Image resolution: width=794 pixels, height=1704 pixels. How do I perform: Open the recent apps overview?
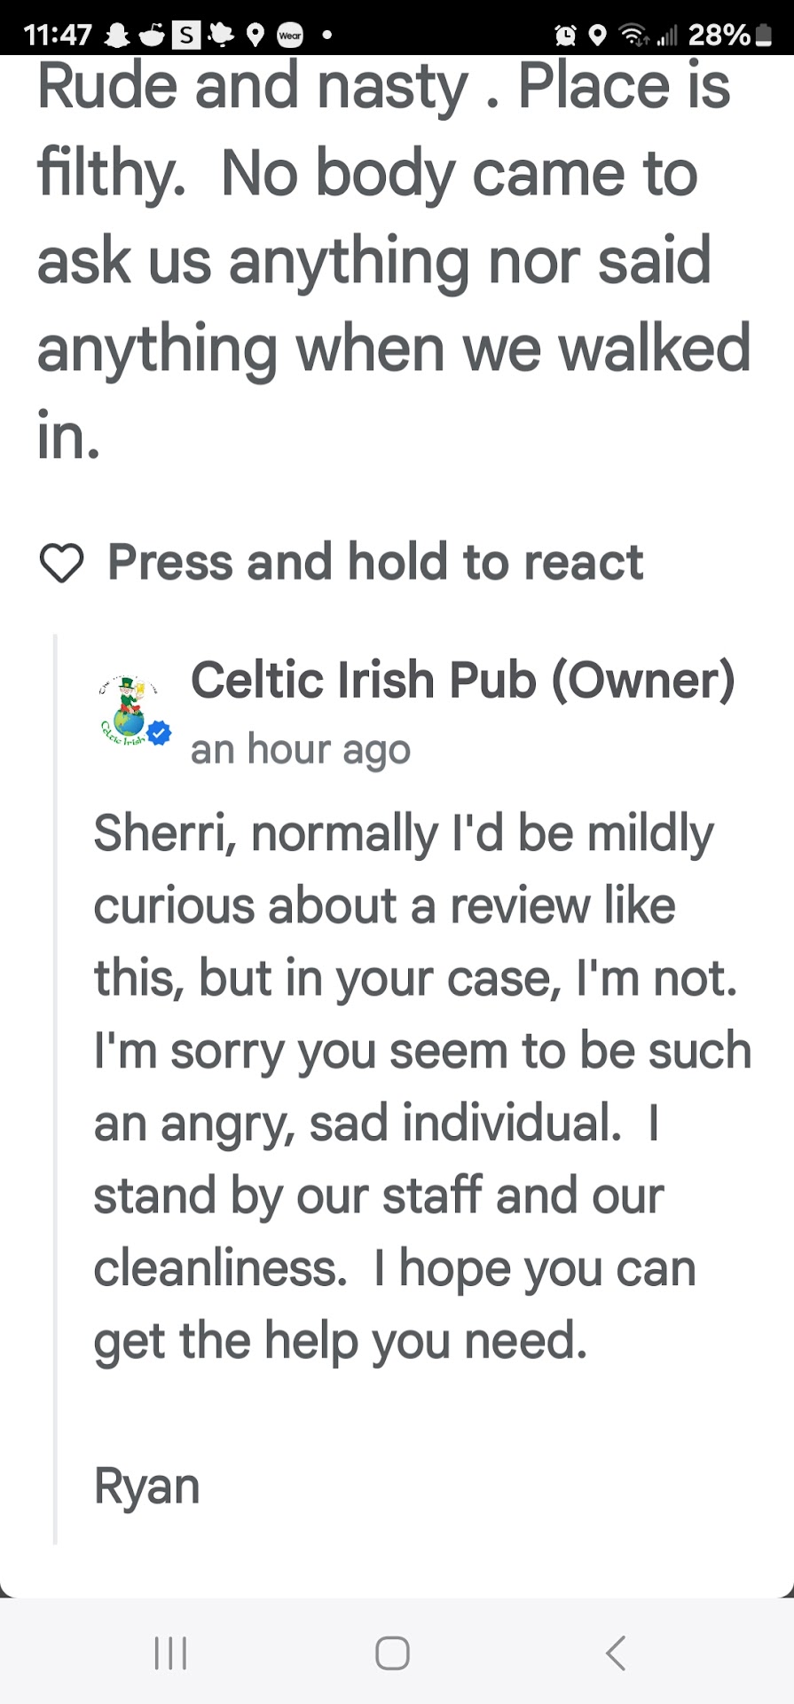pos(170,1653)
